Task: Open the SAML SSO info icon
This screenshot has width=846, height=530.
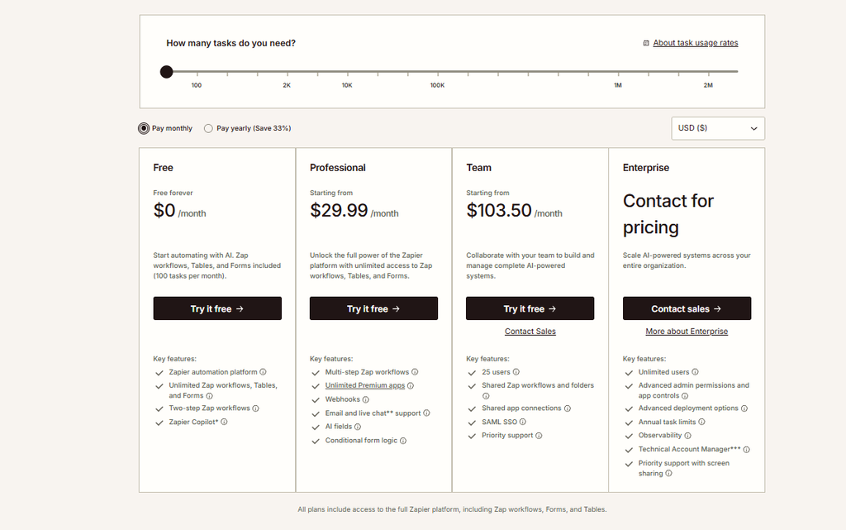Action: click(x=523, y=422)
